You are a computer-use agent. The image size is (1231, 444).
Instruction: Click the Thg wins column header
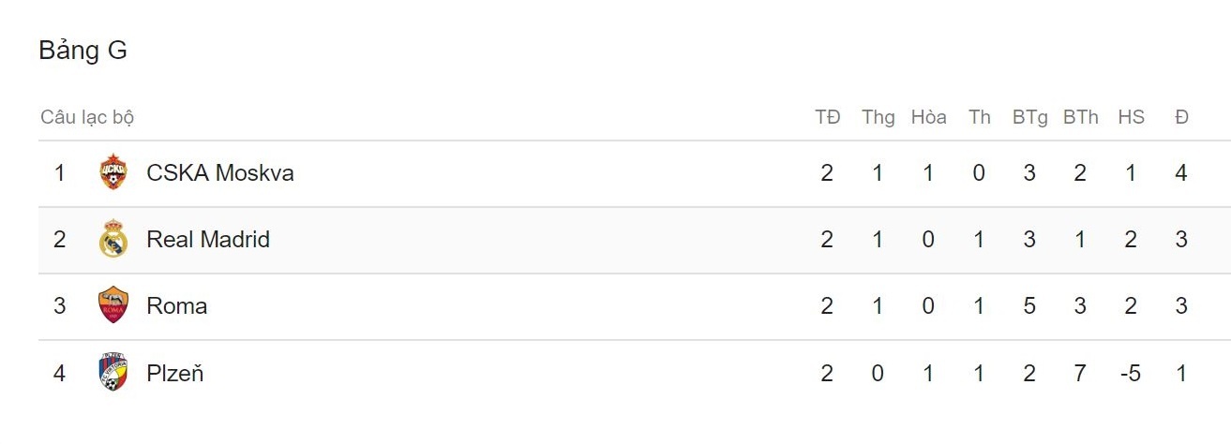(x=878, y=117)
